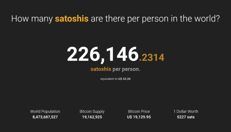
Task: Select the 19,162,925 supply value
Action: [92, 117]
